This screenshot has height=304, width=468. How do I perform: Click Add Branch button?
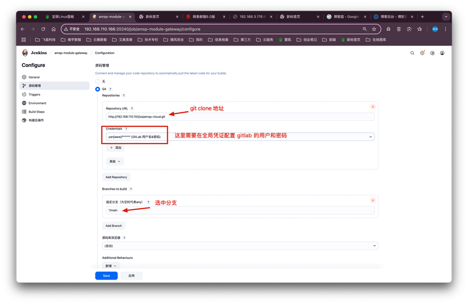coord(114,226)
